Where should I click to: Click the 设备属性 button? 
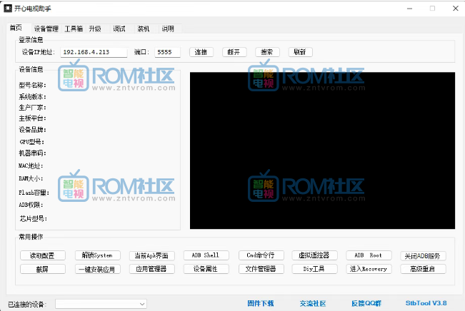click(206, 269)
